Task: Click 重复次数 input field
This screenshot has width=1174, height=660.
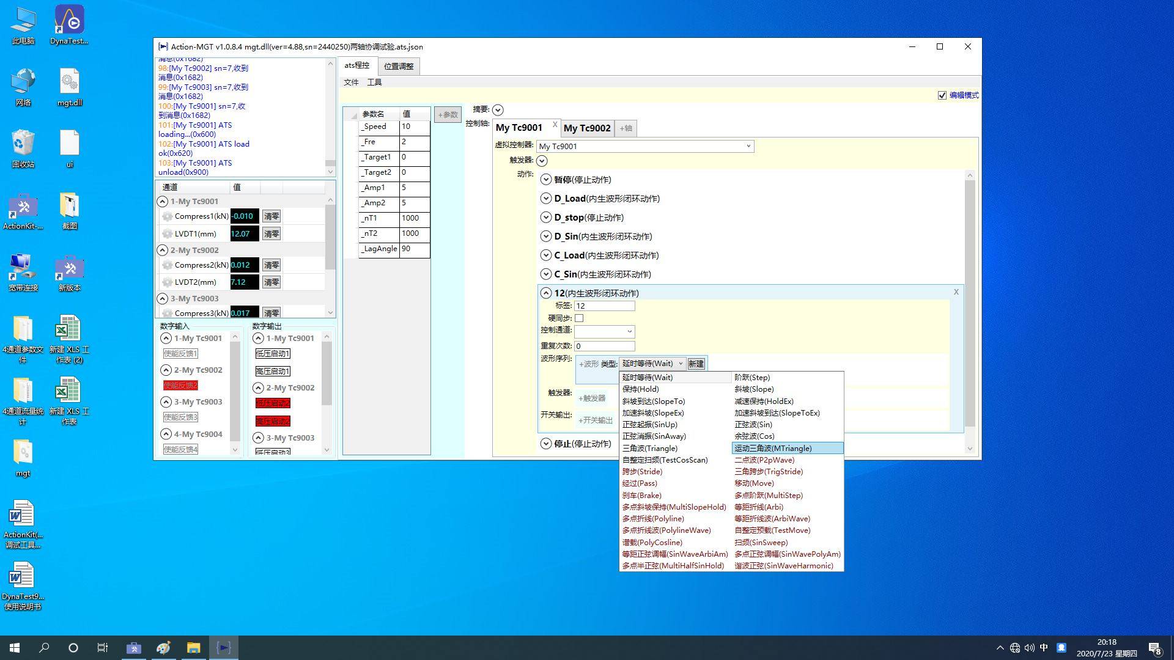Action: pos(604,346)
